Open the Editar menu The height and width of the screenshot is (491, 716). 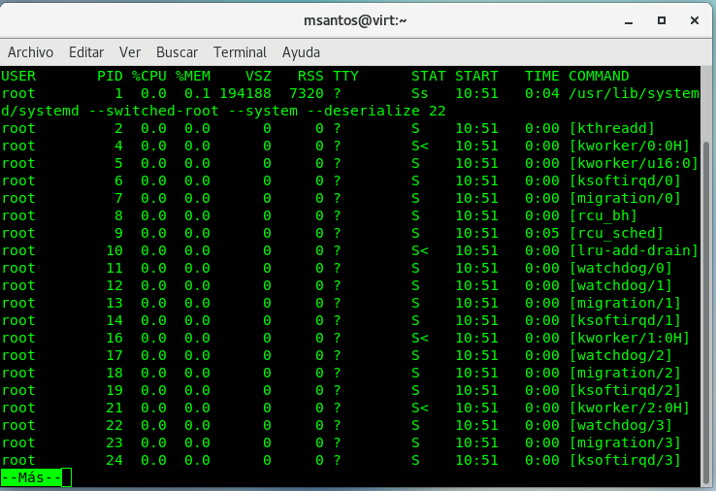click(86, 52)
